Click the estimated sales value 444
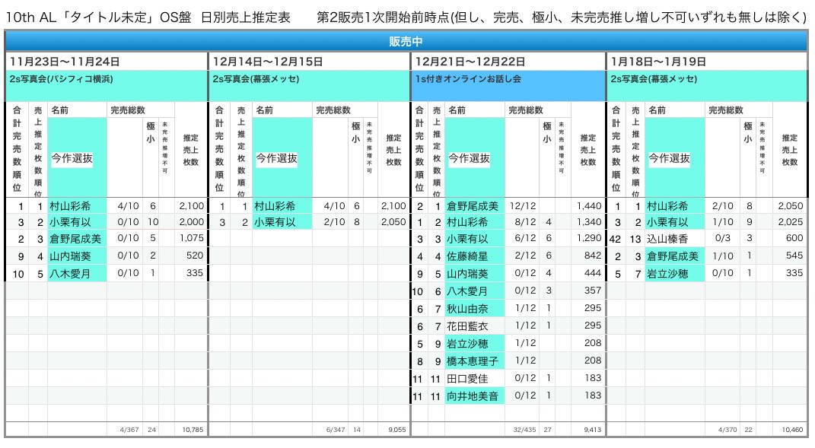815x448 pixels. [x=593, y=273]
